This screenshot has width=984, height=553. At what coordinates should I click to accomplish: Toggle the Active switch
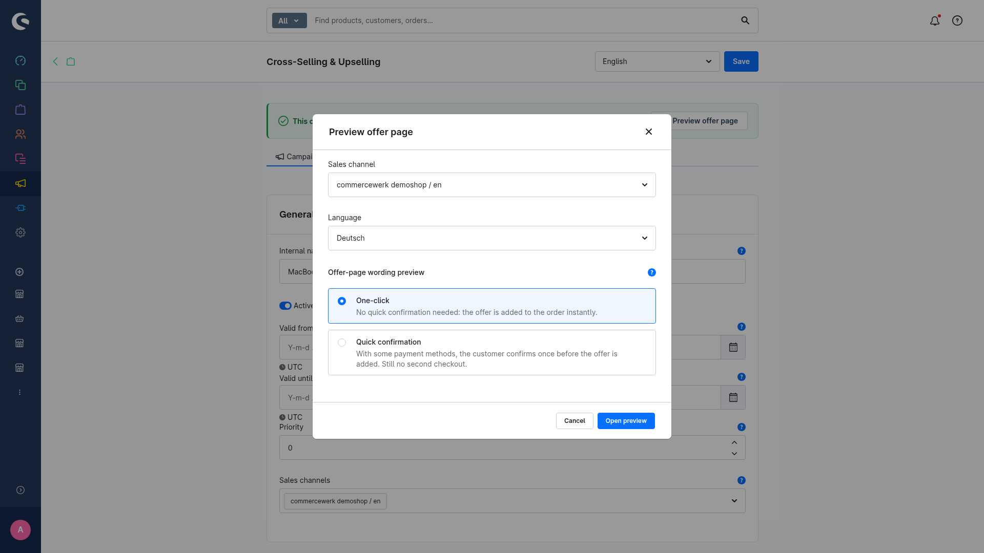pyautogui.click(x=285, y=306)
